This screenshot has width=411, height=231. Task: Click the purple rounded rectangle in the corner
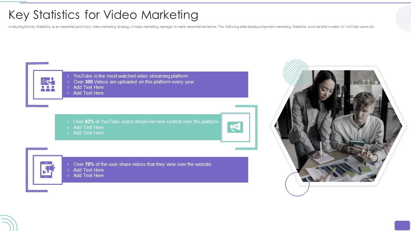point(402,226)
